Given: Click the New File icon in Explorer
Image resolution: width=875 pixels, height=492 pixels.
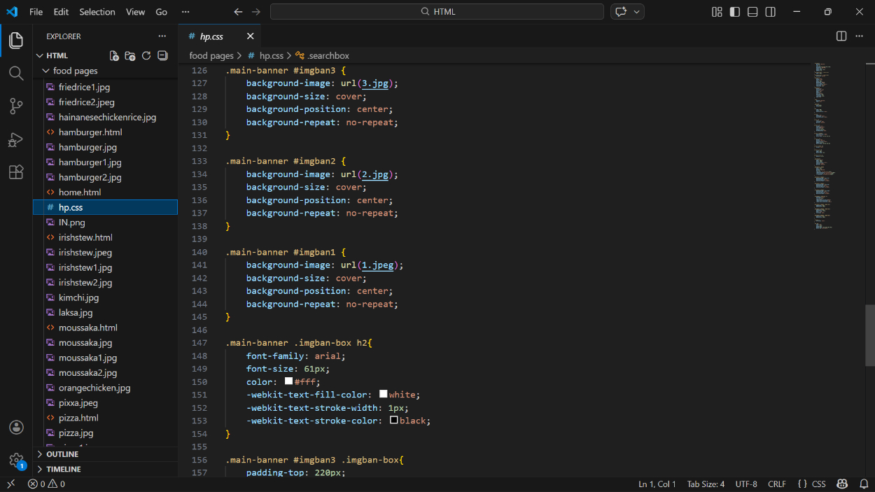Looking at the screenshot, I should (114, 56).
